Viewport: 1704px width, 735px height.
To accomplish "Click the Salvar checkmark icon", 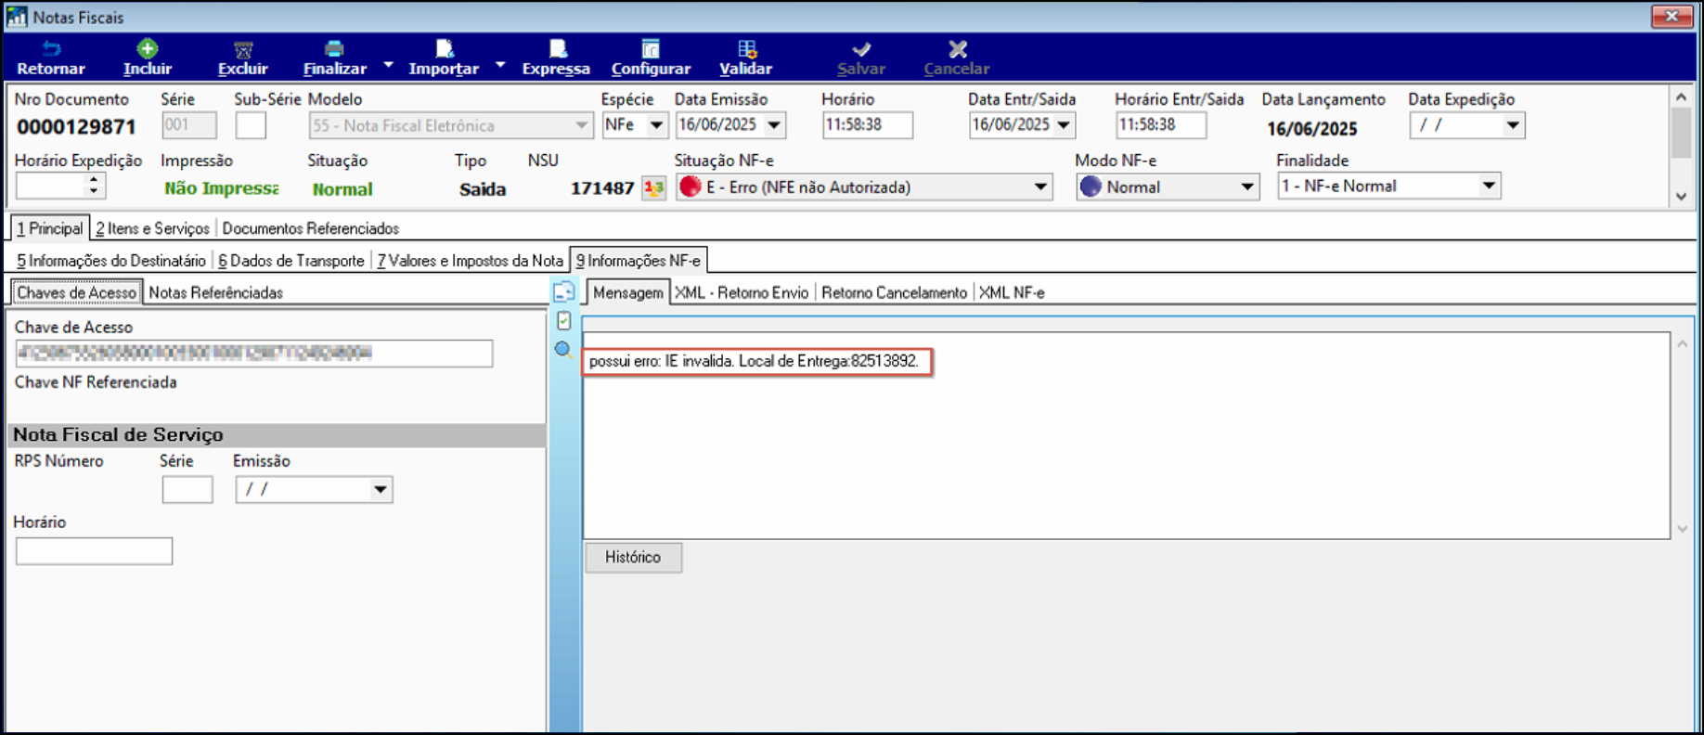I will [861, 48].
